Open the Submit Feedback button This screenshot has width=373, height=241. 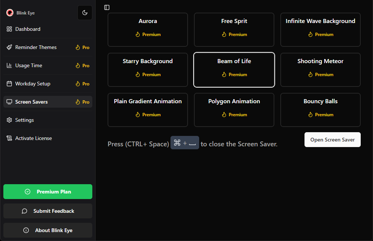(x=48, y=211)
